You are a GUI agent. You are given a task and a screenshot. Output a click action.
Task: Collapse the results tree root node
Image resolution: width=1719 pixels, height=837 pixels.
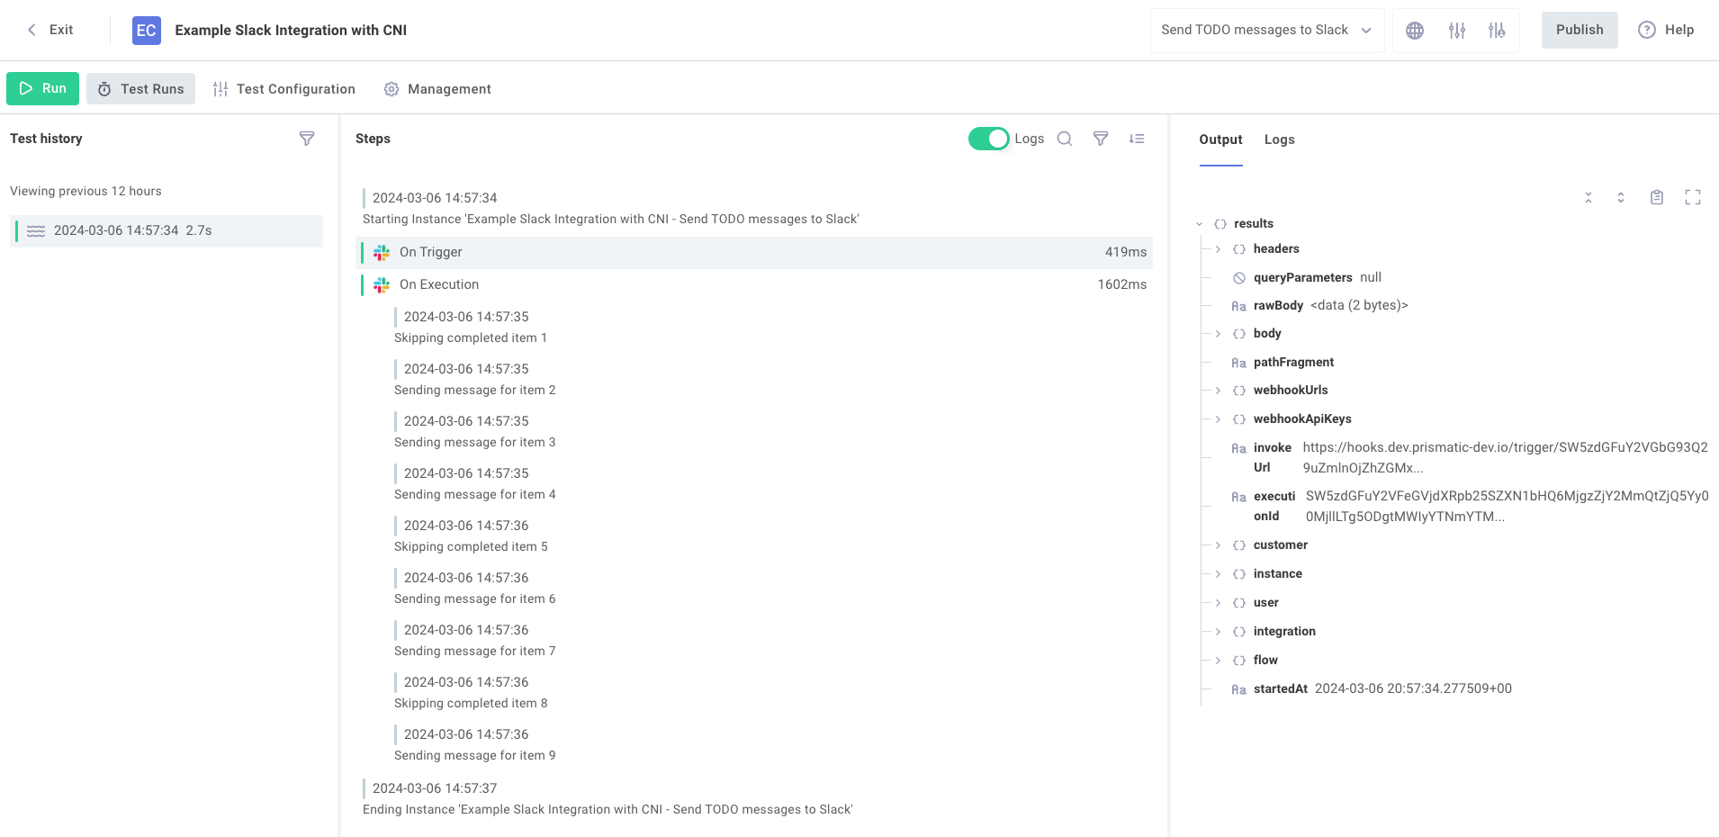(1199, 223)
